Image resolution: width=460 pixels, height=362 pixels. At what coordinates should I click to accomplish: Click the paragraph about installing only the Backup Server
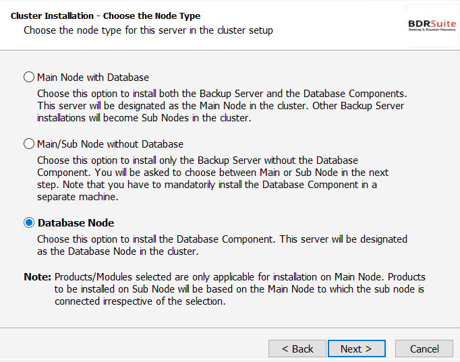point(212,179)
